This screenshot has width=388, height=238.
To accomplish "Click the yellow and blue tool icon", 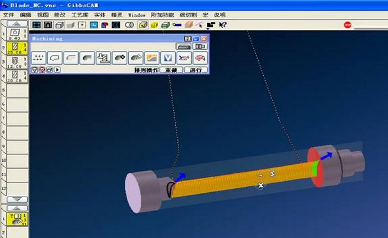I will coord(177,25).
